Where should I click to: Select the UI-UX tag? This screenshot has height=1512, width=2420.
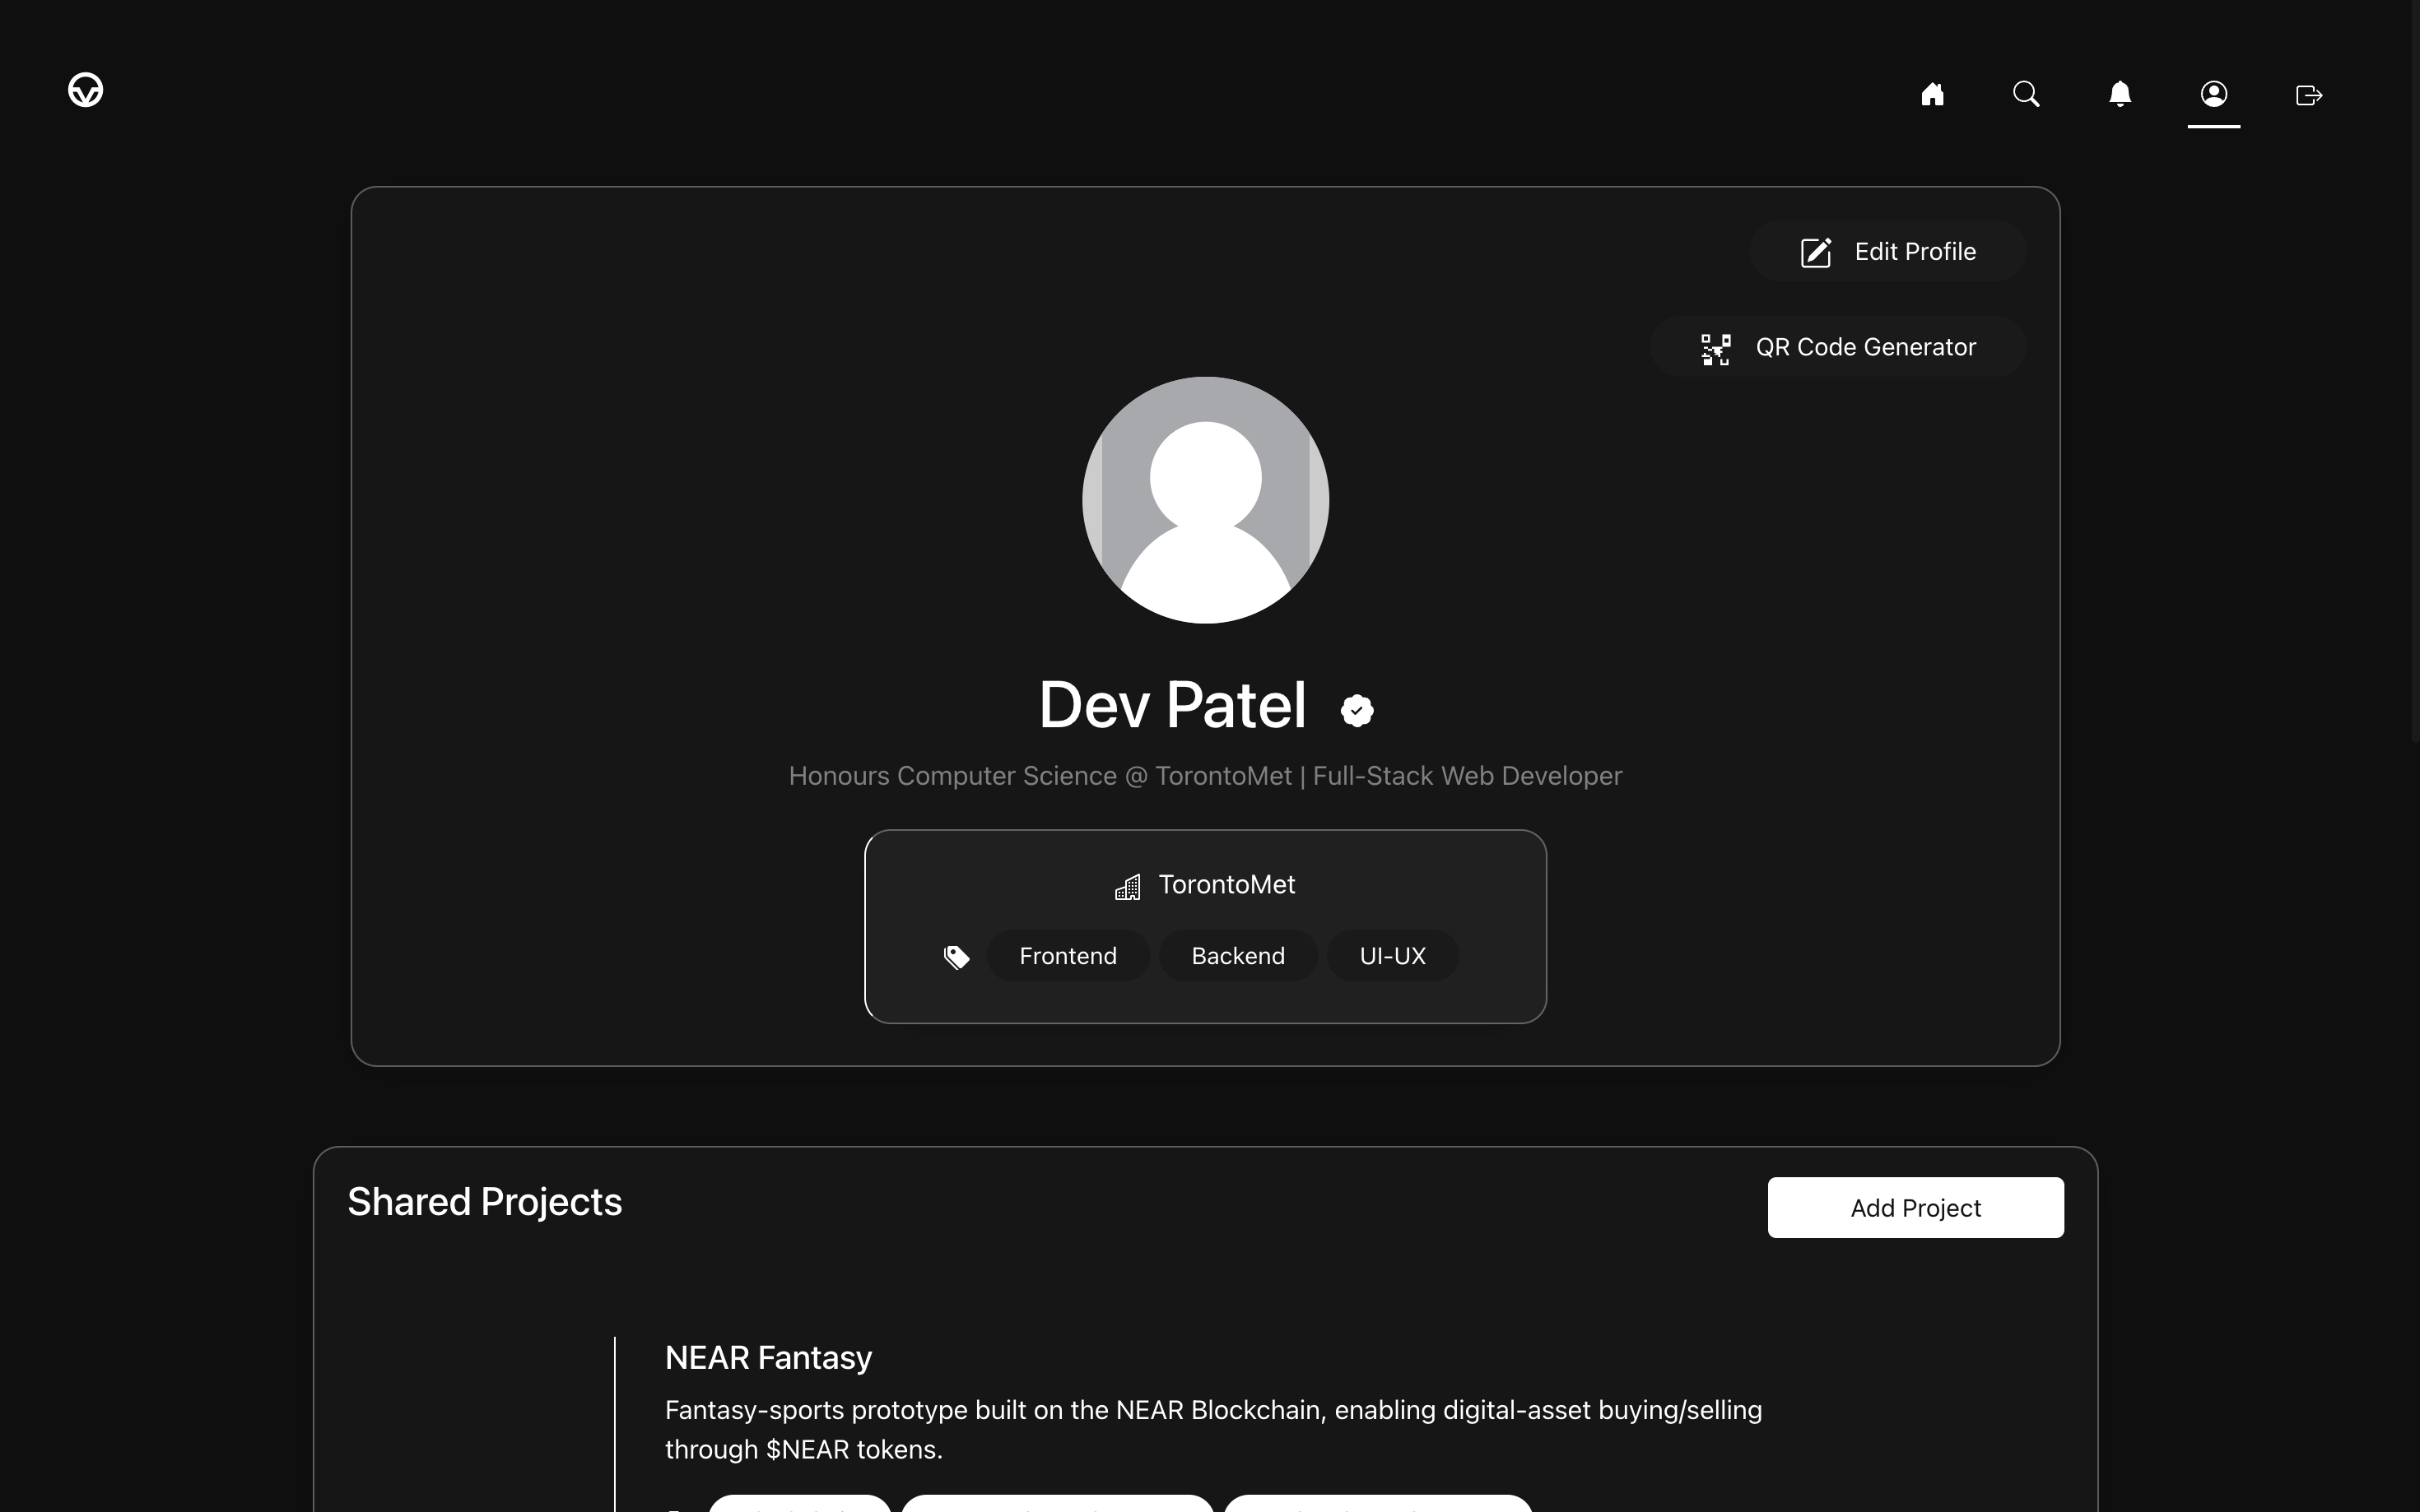[1392, 956]
